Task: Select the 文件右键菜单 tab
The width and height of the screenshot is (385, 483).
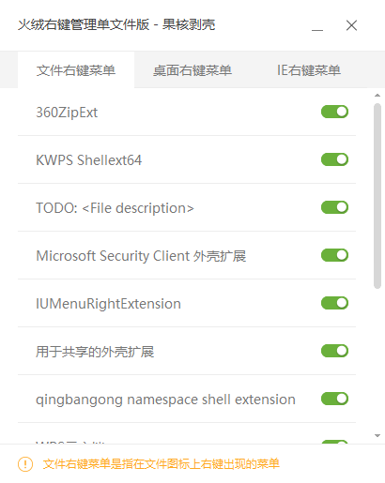Action: tap(76, 70)
